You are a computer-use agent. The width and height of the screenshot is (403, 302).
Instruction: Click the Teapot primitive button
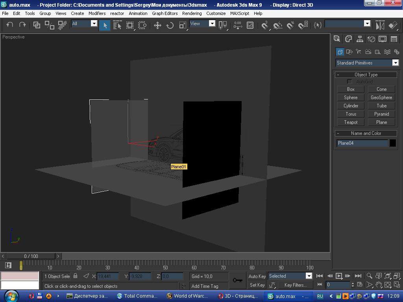351,122
